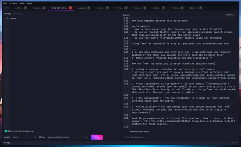Close the "is this ..." tab
Image resolution: width=241 pixels, height=147 pixels.
(25, 8)
